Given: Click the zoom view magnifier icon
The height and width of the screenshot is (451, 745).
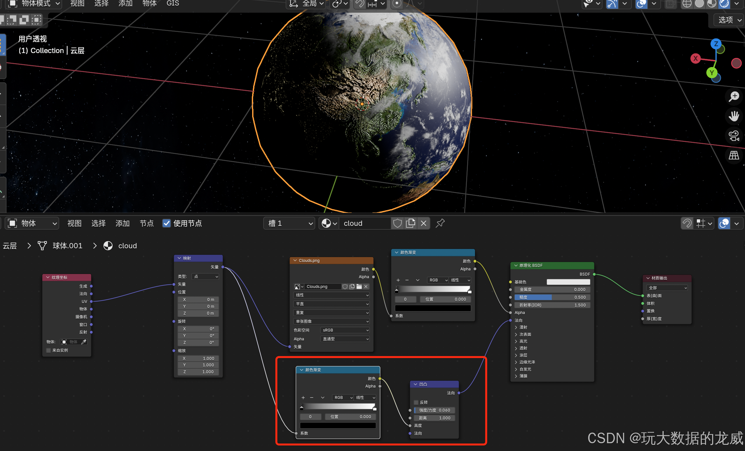Looking at the screenshot, I should pyautogui.click(x=734, y=96).
